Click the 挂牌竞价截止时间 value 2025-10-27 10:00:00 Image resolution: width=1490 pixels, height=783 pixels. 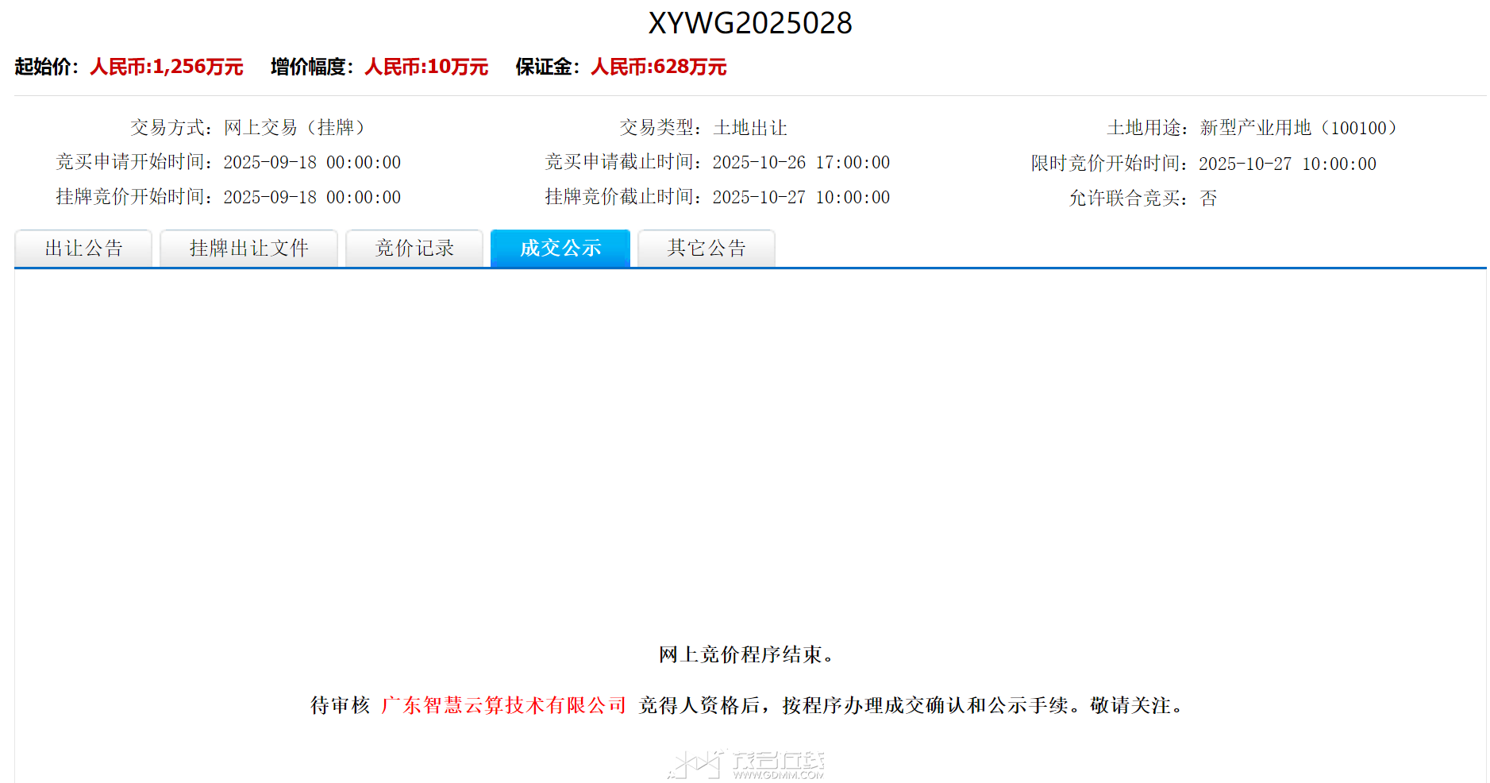(801, 198)
